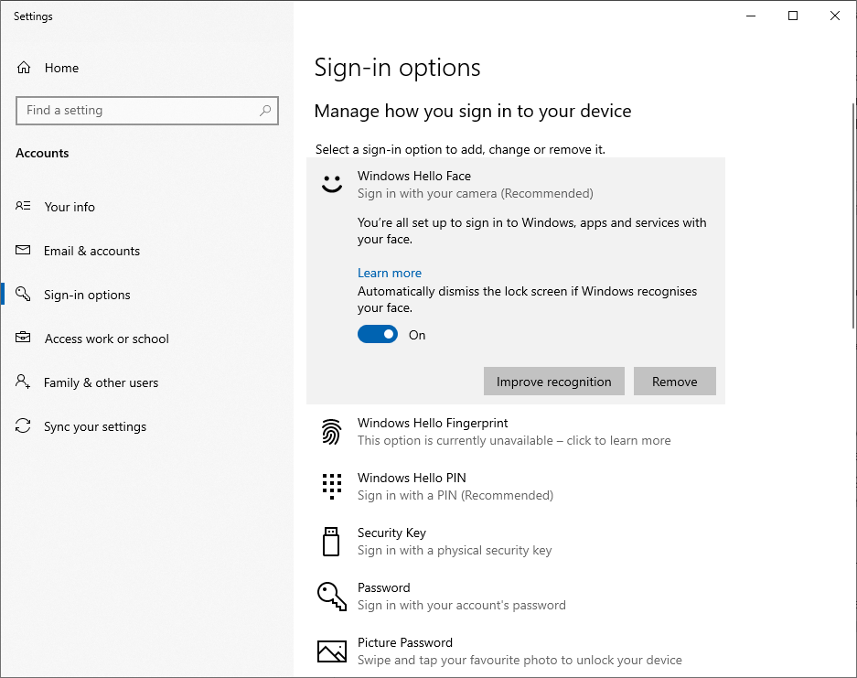857x678 pixels.
Task: Click the search magnifier icon
Action: 265,111
